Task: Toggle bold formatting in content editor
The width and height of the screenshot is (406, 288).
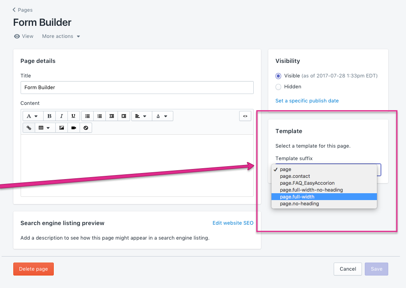Action: (49, 116)
